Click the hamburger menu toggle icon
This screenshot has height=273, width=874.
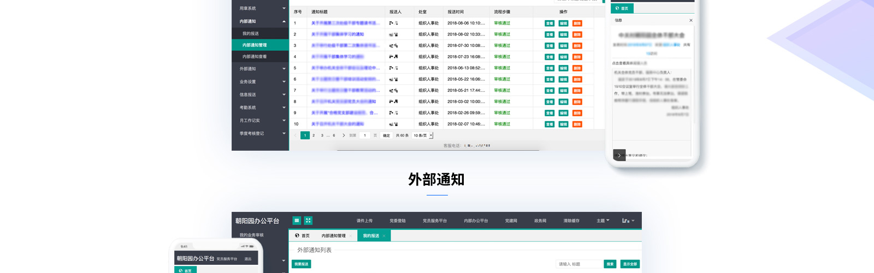coord(297,221)
